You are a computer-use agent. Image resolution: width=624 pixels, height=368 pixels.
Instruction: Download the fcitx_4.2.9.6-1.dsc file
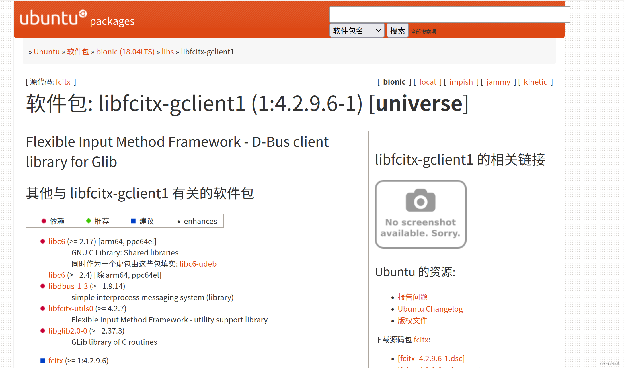(x=431, y=358)
